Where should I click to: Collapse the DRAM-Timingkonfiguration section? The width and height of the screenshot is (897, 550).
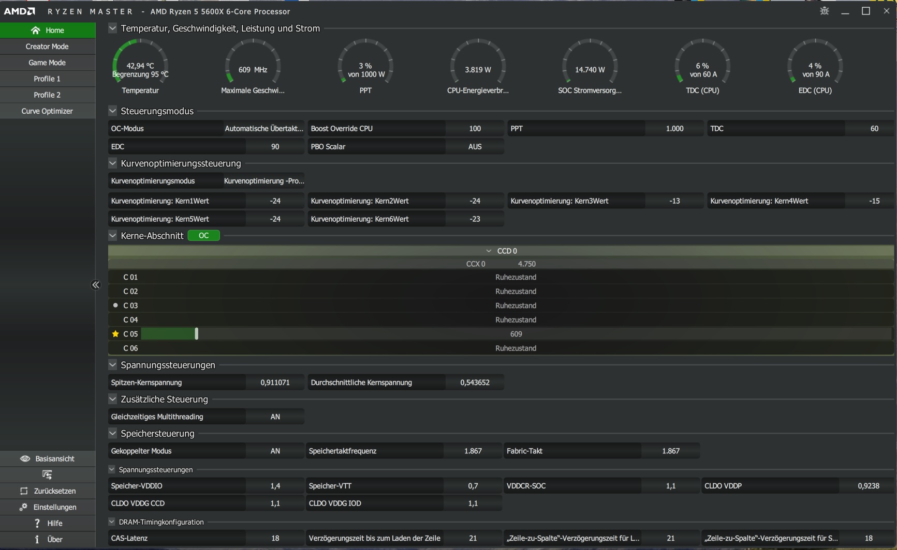(x=111, y=522)
